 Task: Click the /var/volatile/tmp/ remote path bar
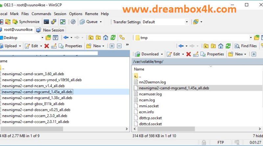coord(197,62)
